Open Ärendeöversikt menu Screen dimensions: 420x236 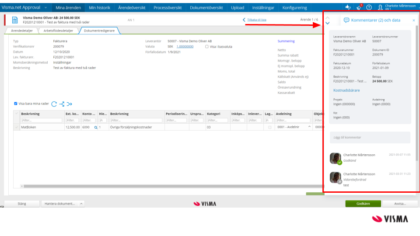click(x=132, y=8)
